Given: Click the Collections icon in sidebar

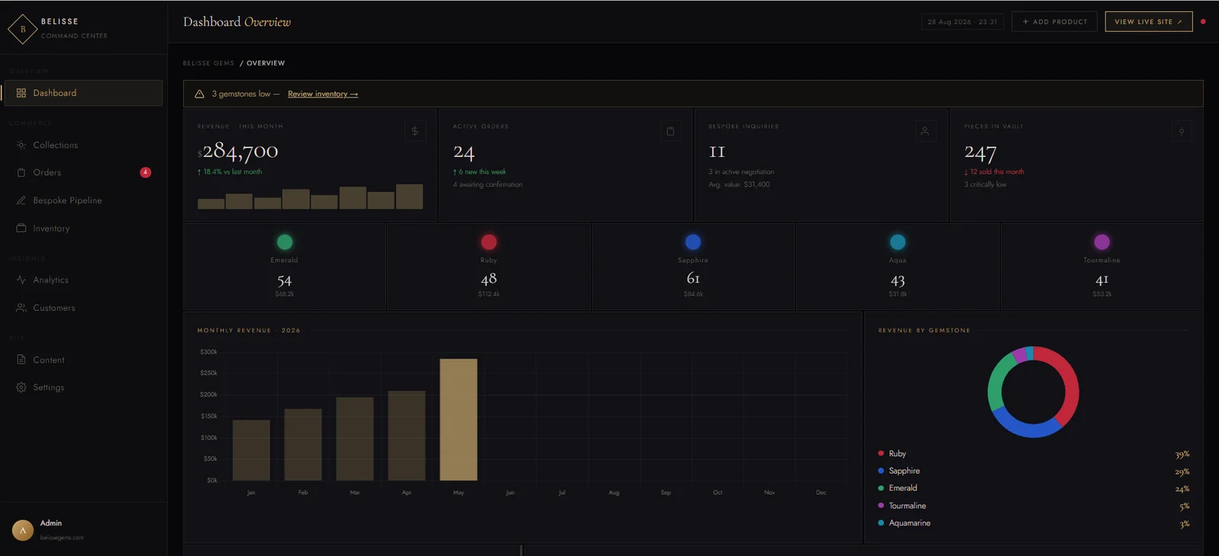Looking at the screenshot, I should pos(21,145).
